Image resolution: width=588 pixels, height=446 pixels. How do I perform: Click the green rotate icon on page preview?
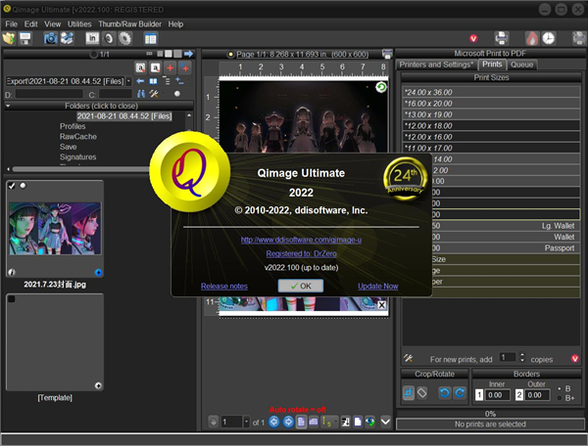380,88
